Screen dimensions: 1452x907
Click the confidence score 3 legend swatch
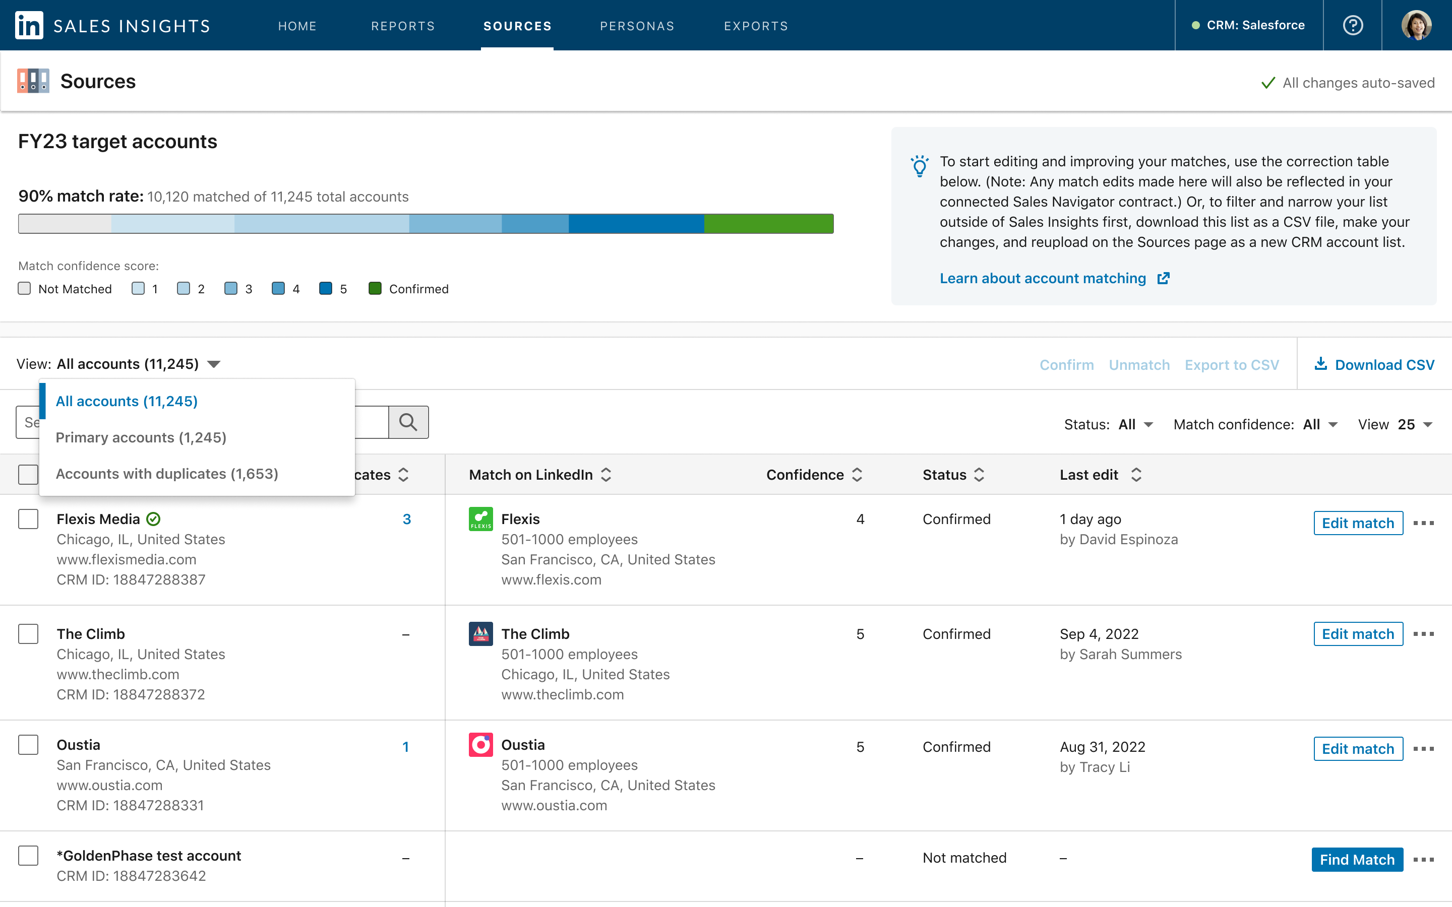[231, 289]
